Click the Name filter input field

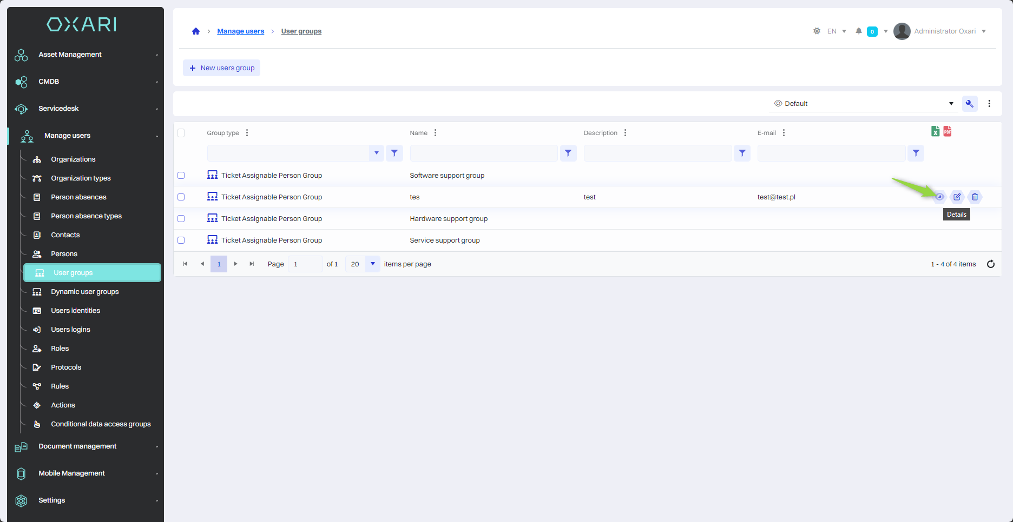tap(483, 153)
